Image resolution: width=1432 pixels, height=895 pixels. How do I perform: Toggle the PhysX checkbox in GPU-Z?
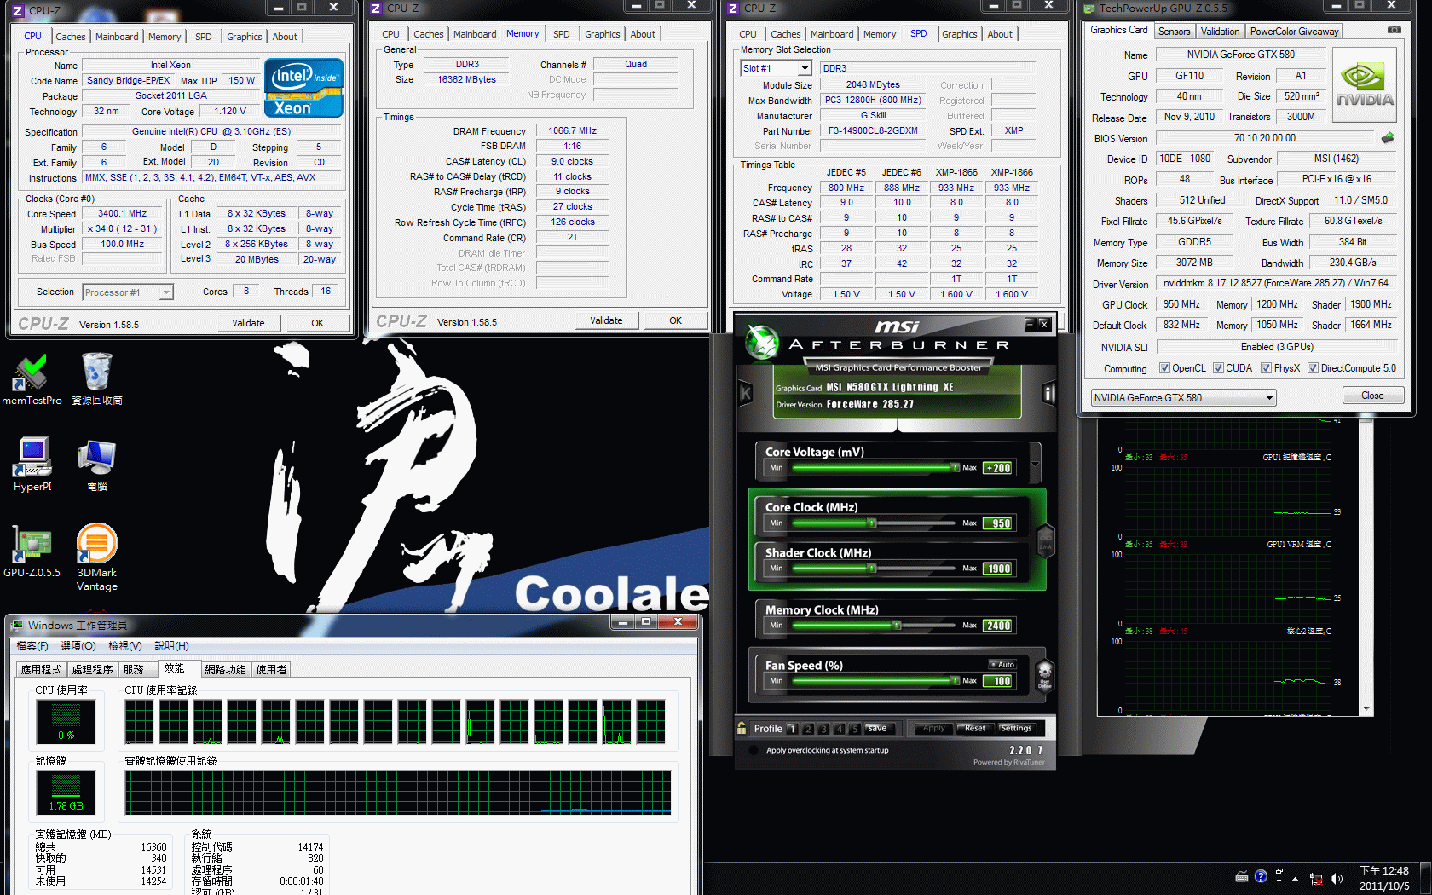(1266, 368)
